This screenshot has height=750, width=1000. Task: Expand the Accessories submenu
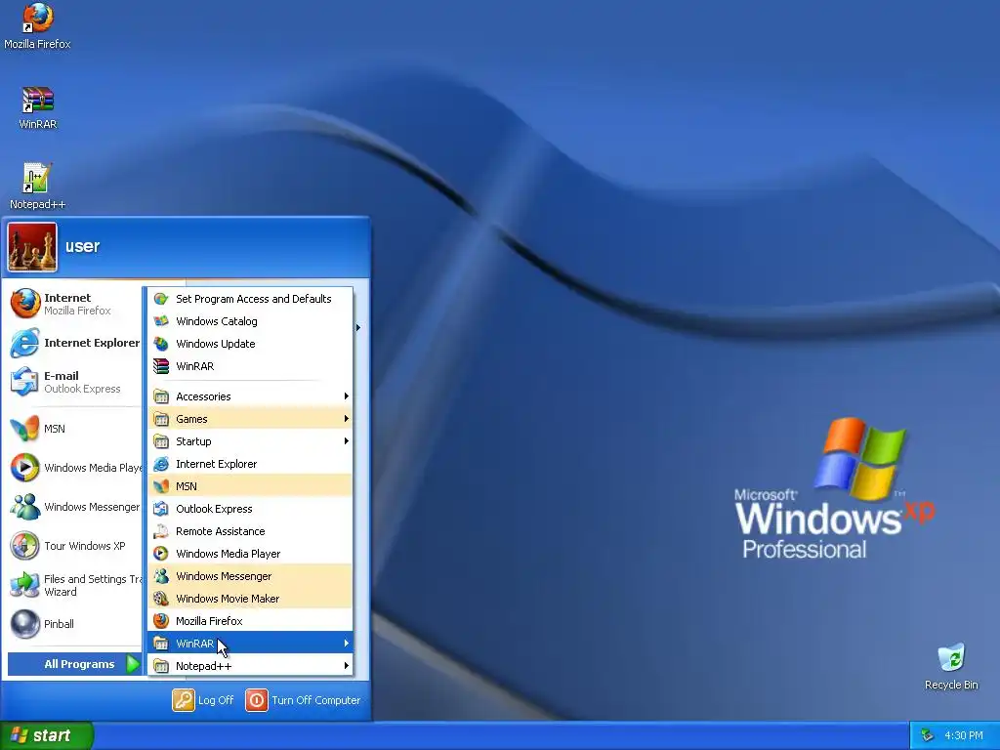(250, 396)
